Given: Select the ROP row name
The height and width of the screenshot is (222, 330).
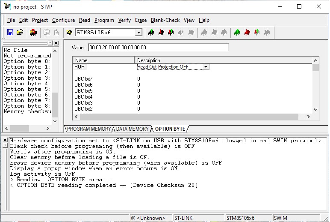Looking at the screenshot, I should pyautogui.click(x=80, y=67).
